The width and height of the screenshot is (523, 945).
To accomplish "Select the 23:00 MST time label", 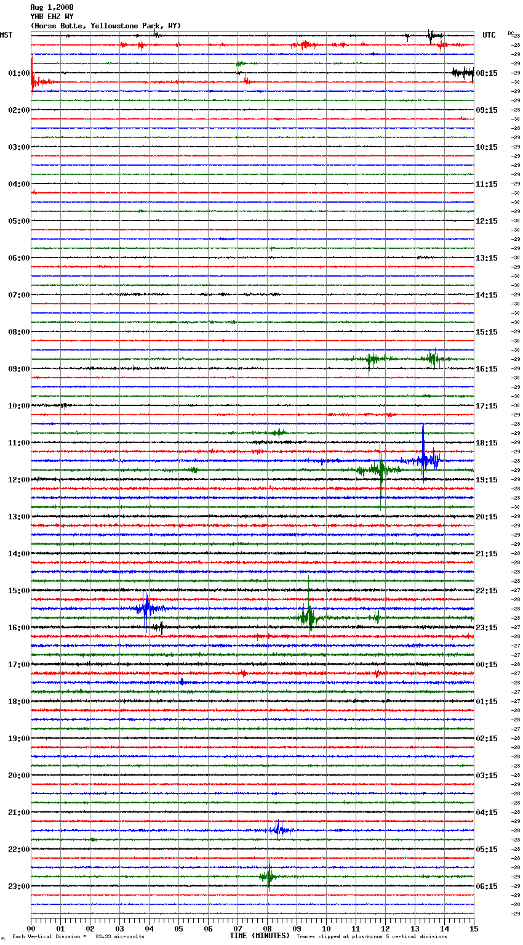I will pyautogui.click(x=19, y=886).
